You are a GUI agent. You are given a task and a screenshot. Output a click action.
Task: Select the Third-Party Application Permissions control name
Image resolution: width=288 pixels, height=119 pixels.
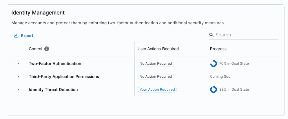click(64, 77)
